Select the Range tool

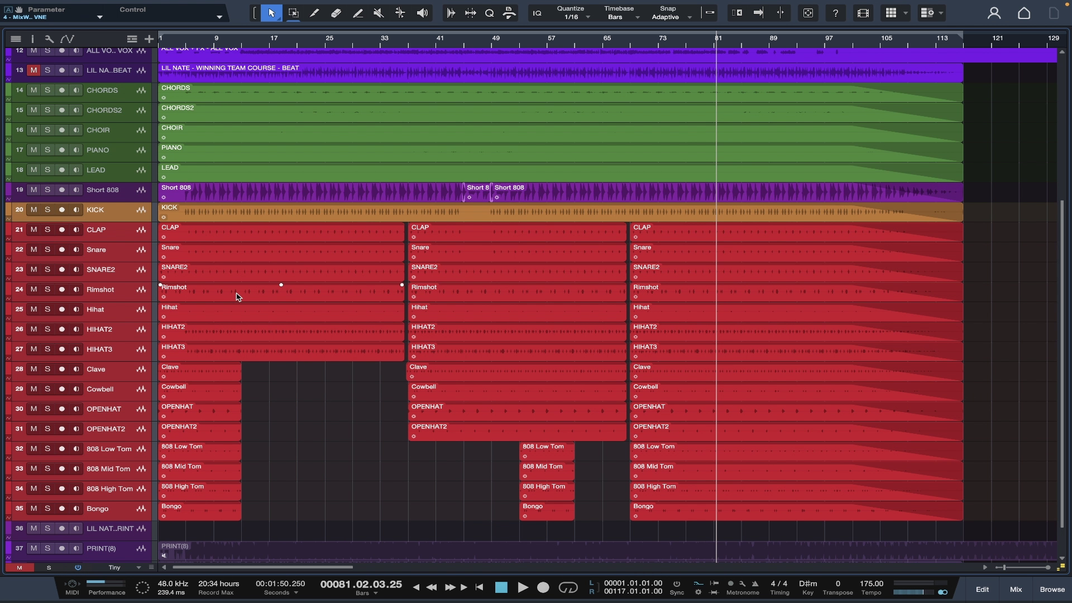[x=293, y=13]
